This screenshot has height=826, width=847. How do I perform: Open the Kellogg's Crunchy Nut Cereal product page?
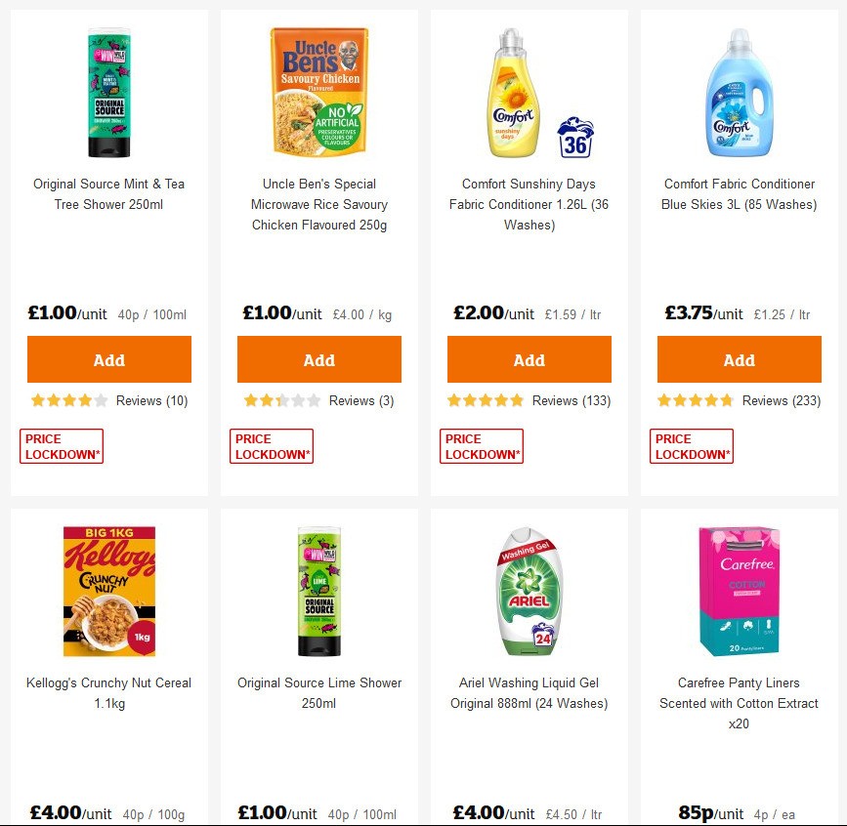[x=108, y=692]
